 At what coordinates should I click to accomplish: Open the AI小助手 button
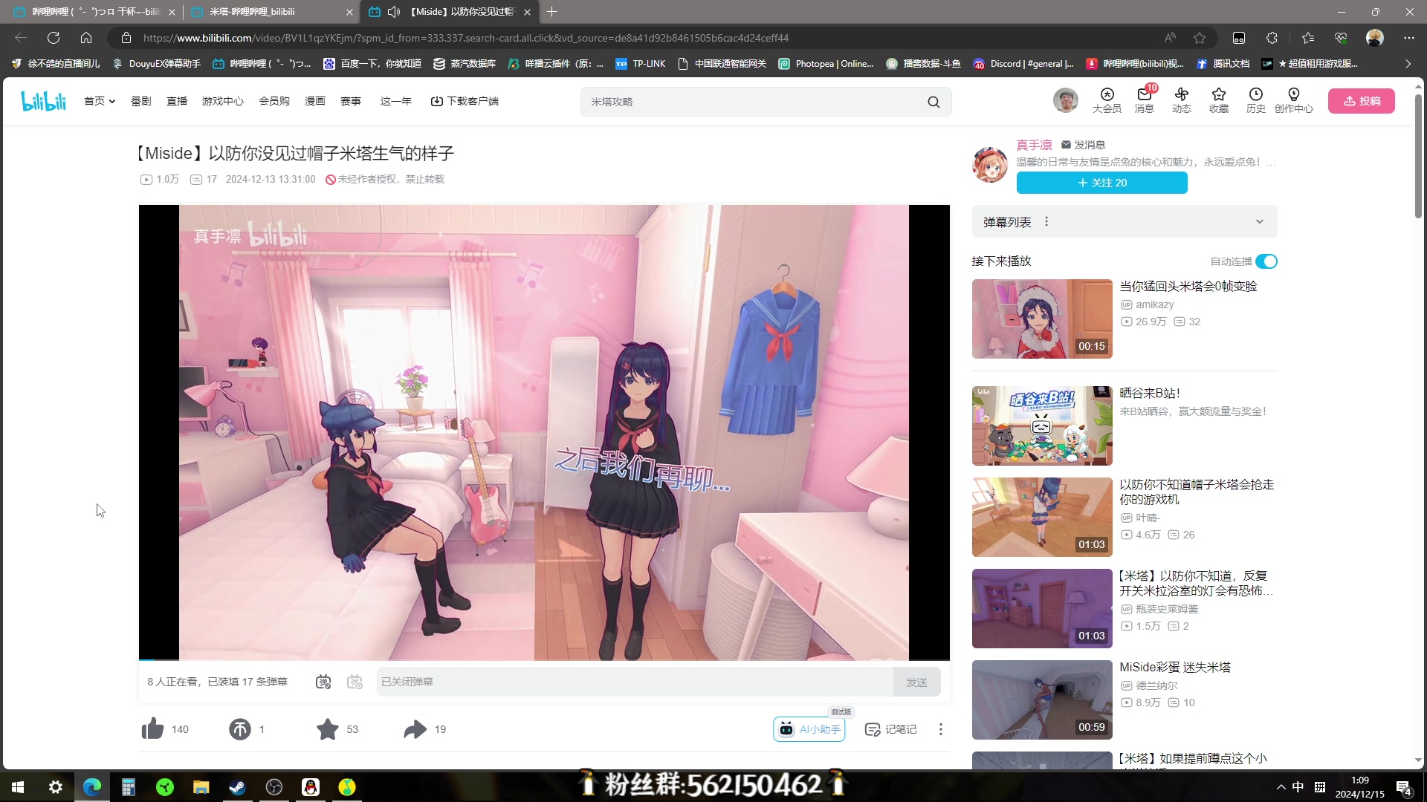809,729
